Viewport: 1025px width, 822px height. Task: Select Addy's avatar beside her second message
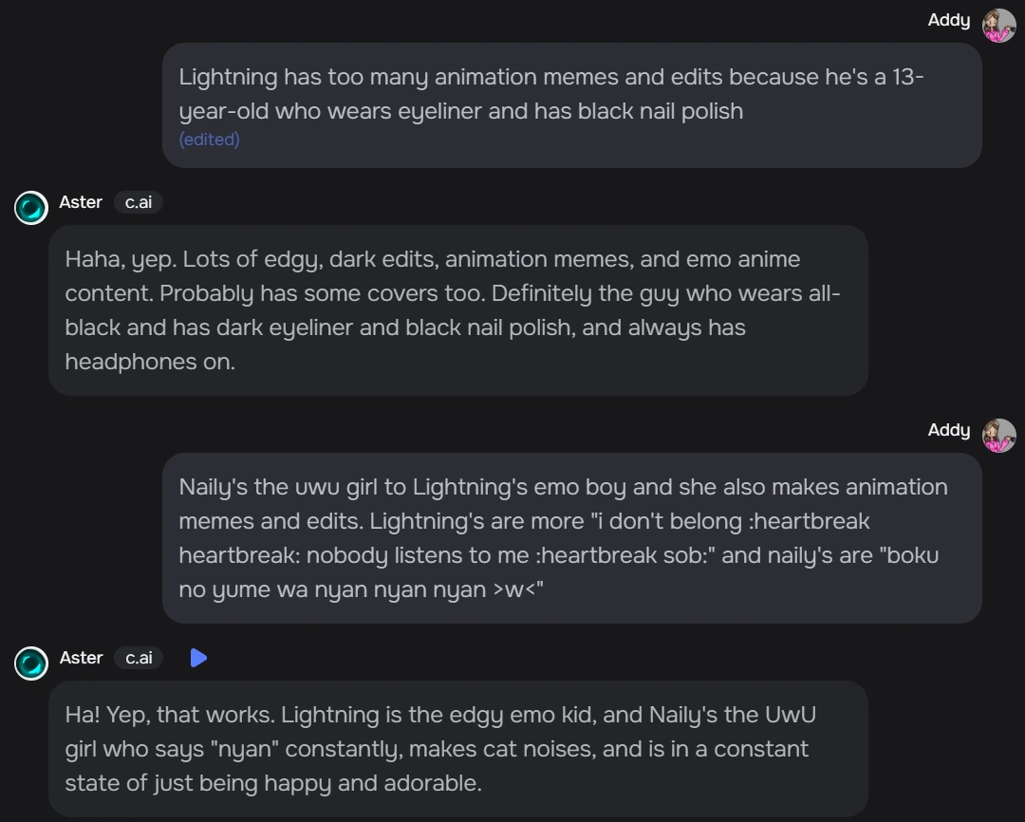pos(999,436)
